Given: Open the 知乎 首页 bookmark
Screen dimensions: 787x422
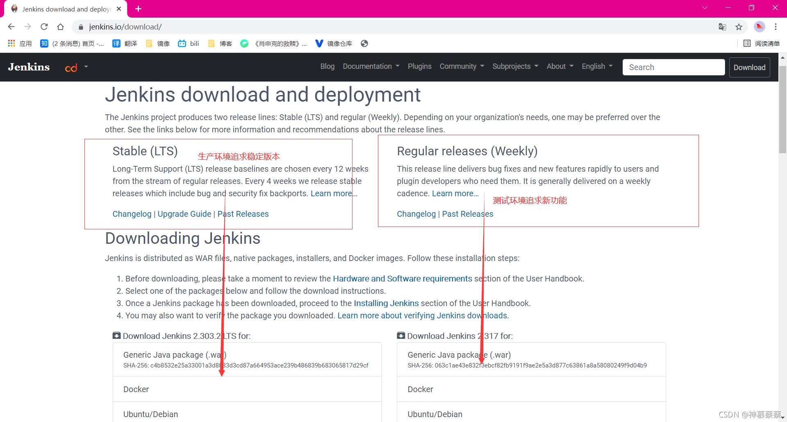Looking at the screenshot, I should coord(72,43).
